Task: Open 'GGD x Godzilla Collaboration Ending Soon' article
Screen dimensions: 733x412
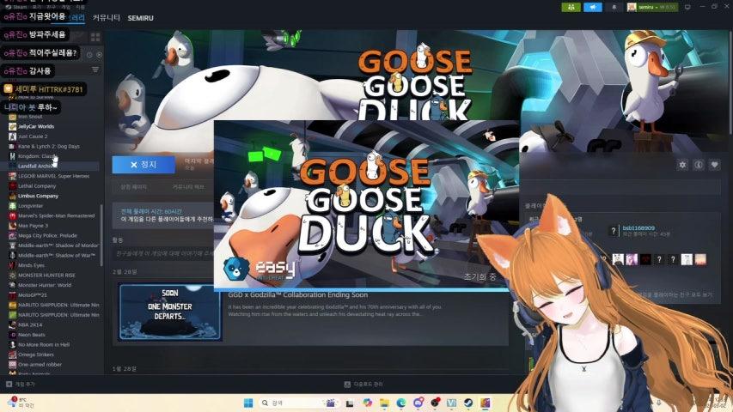Action: 298,294
